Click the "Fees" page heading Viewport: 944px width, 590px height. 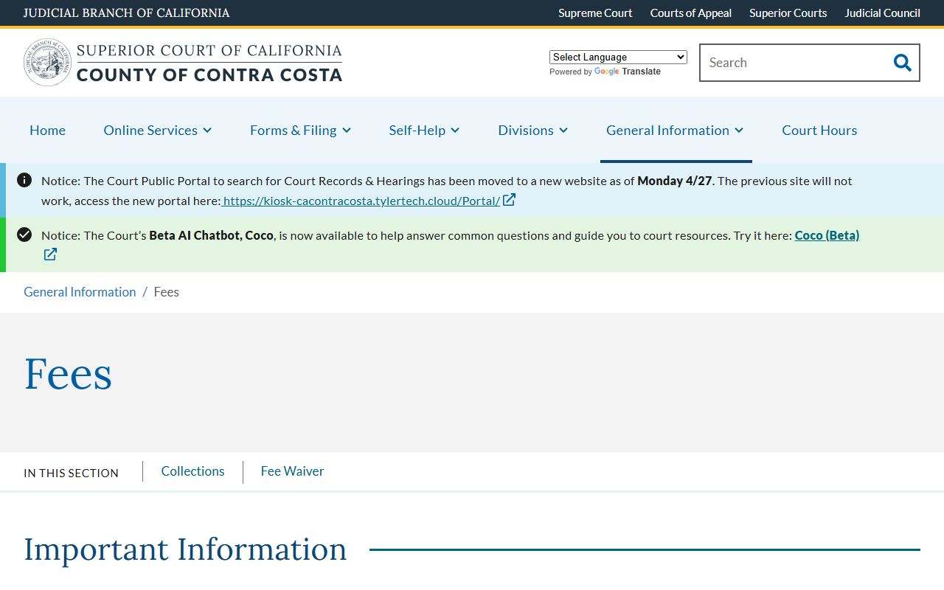tap(68, 374)
